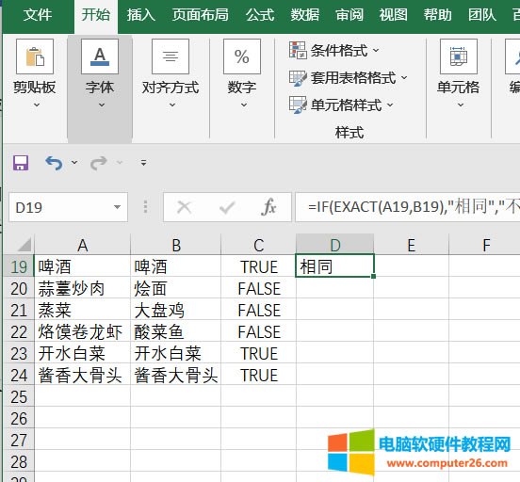Switch to the 插入 ribbon tab
Screen dimensions: 520x482
(141, 15)
